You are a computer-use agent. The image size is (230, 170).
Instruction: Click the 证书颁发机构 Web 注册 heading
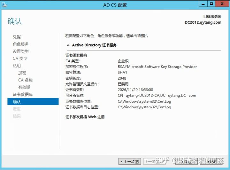click(85, 117)
